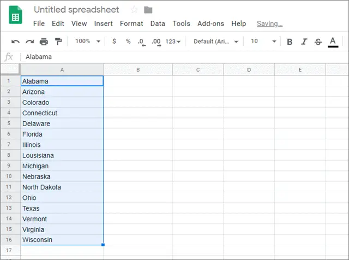Click the cell containing North Dakota
The width and height of the screenshot is (349, 260).
tap(62, 187)
